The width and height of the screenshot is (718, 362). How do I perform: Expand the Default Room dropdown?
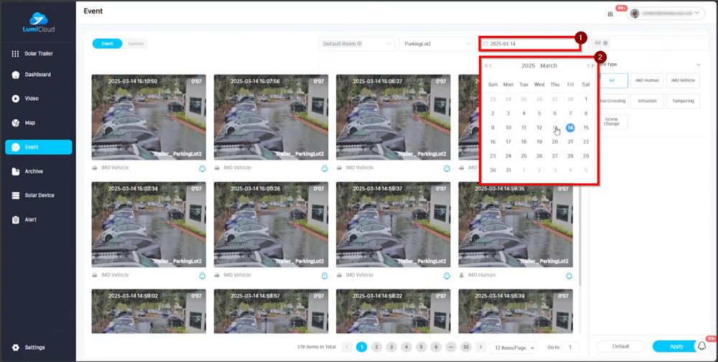point(356,44)
